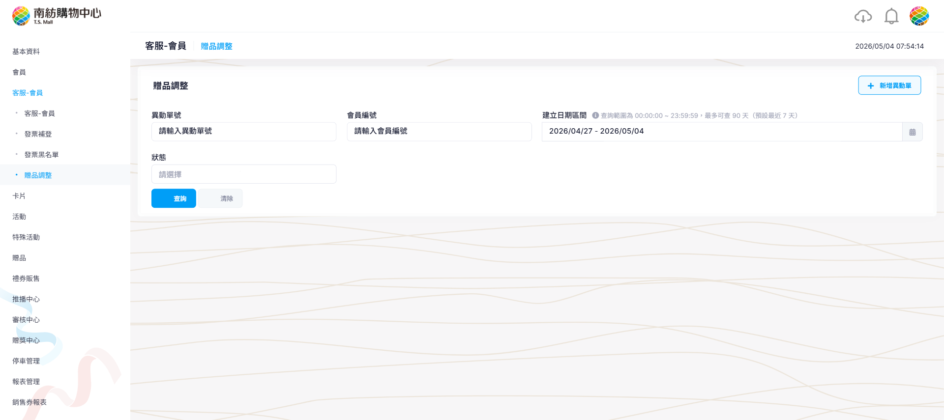Click the 清除 button
The image size is (944, 420).
221,198
